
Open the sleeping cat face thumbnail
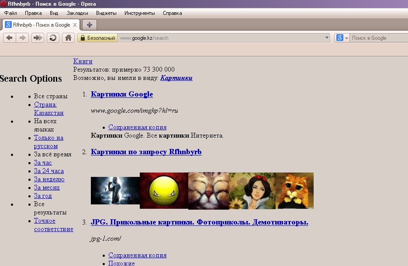(208, 190)
